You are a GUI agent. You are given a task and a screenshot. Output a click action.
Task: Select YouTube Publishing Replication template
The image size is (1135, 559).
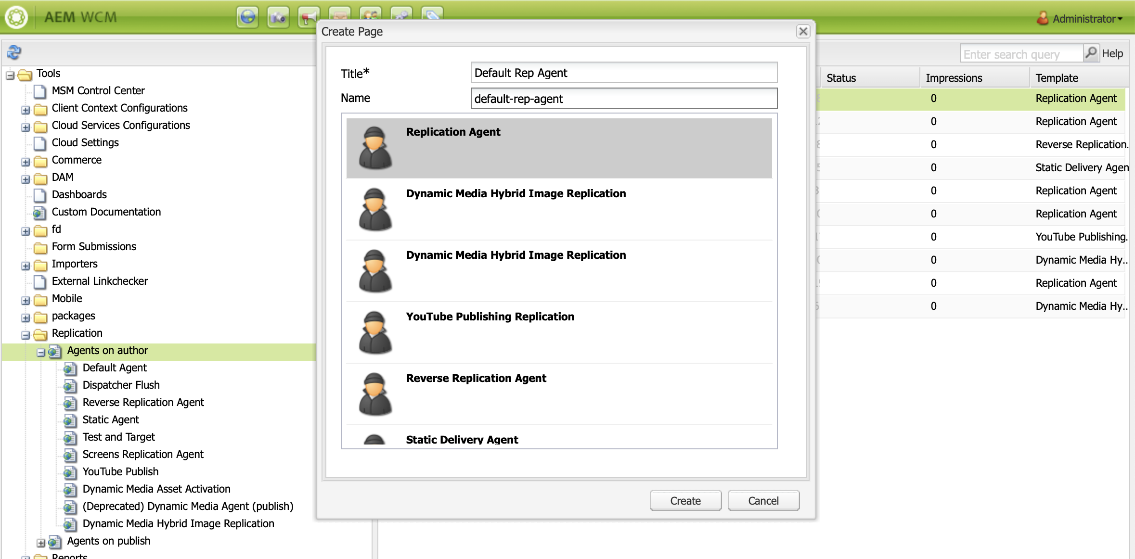pos(490,317)
